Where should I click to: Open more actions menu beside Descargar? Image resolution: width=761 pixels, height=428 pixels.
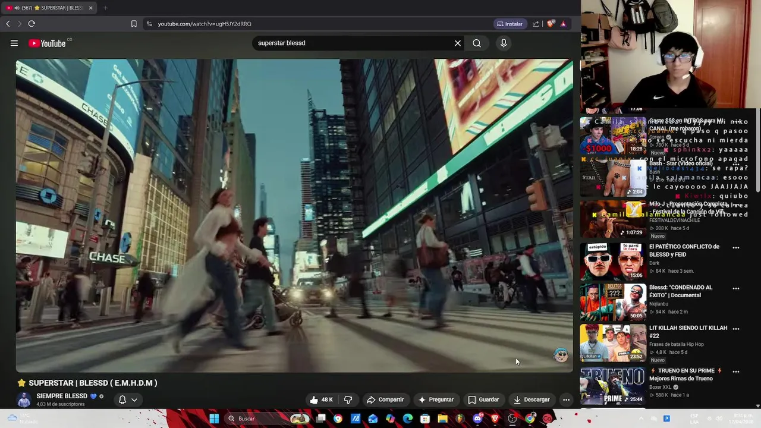click(x=566, y=399)
